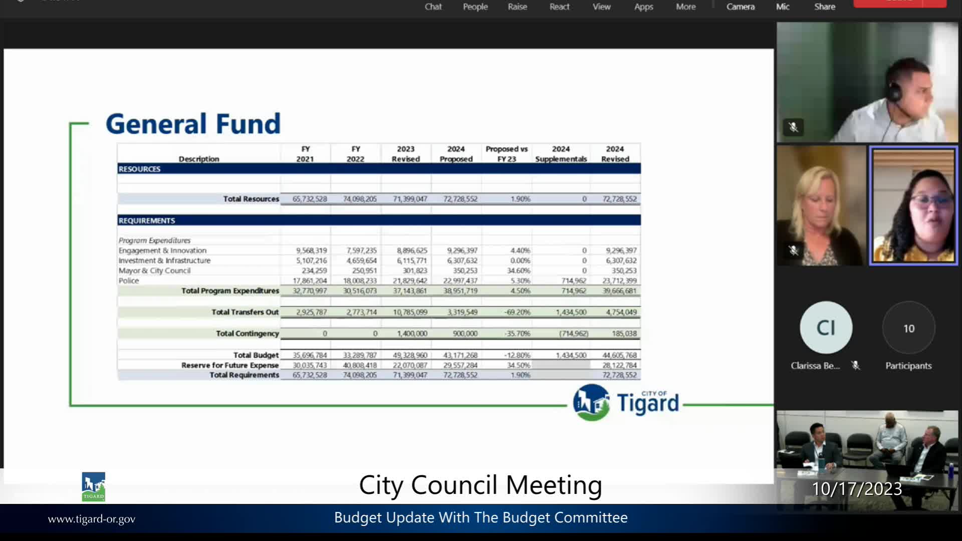Click the Engagement & Innovation row
This screenshot has height=541, width=962.
pyautogui.click(x=379, y=250)
